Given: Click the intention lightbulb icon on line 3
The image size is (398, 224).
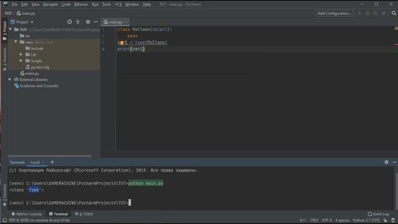Looking at the screenshot, I should tap(122, 43).
